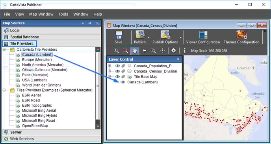
Task: Show more toolbar items chevron
Action: point(265,31)
